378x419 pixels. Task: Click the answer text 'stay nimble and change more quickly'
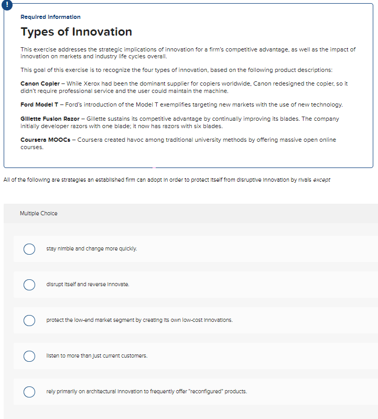[92, 249]
